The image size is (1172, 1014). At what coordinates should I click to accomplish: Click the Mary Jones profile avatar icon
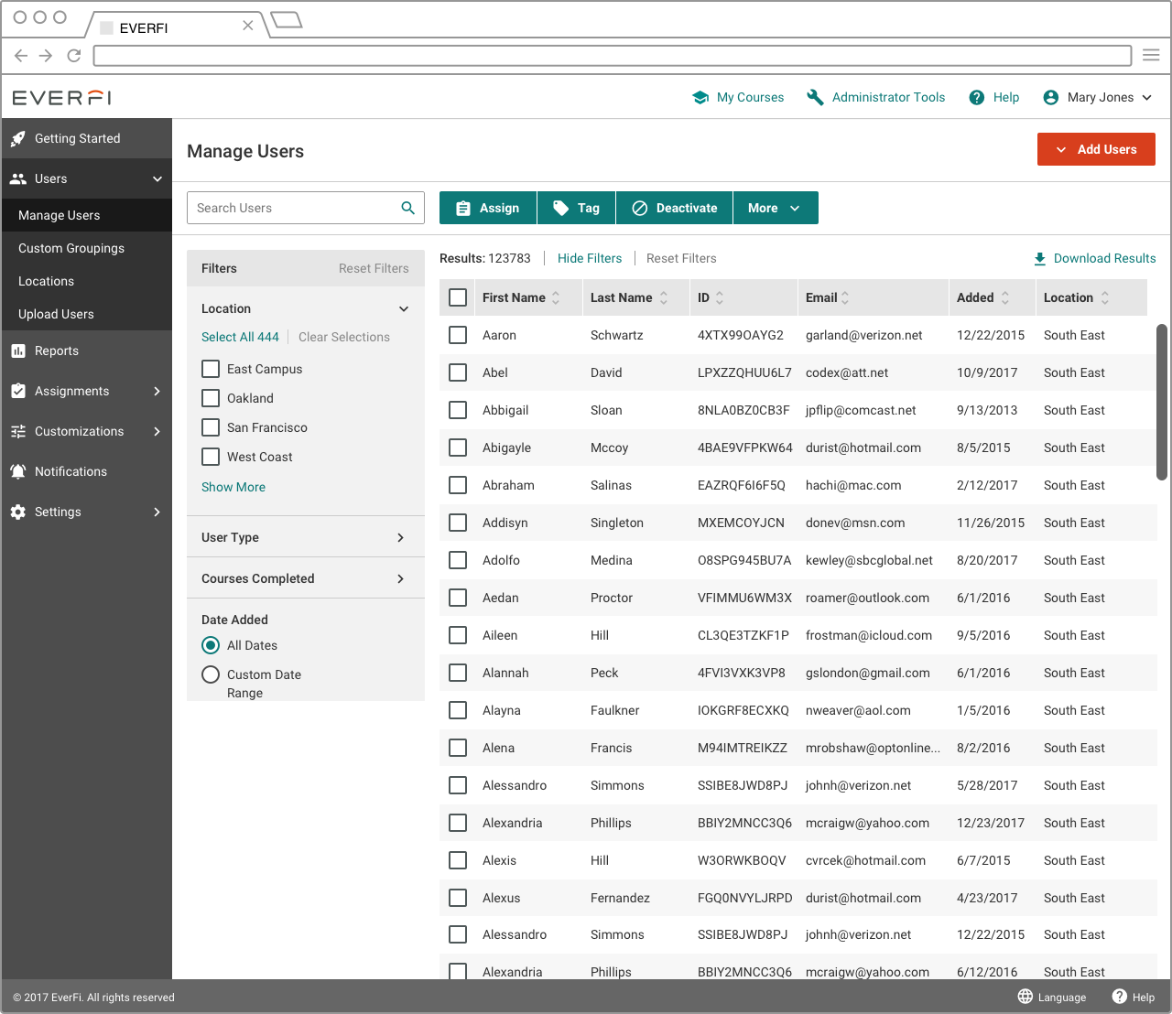1051,98
